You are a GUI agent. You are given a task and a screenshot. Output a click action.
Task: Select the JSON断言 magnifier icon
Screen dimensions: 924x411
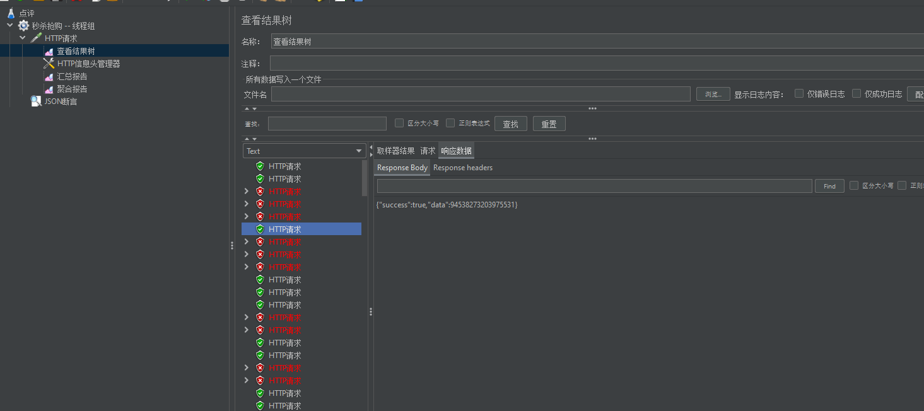click(x=36, y=101)
